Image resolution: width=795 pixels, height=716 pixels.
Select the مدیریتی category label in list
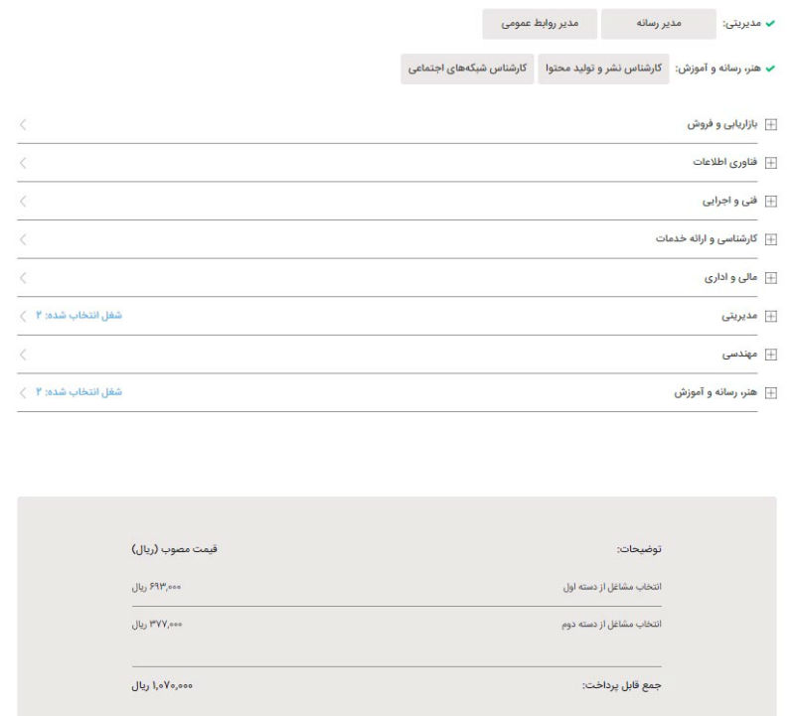pyautogui.click(x=739, y=316)
